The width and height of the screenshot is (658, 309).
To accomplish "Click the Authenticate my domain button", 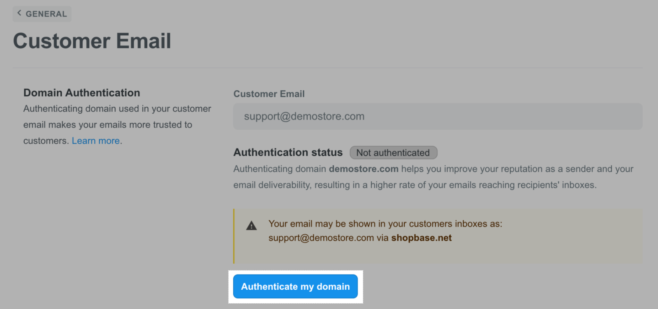I will (295, 286).
